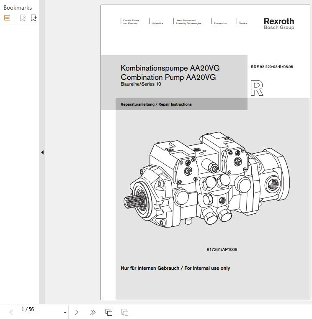
Task: Open the page number dropdown arrow
Action: [65, 312]
